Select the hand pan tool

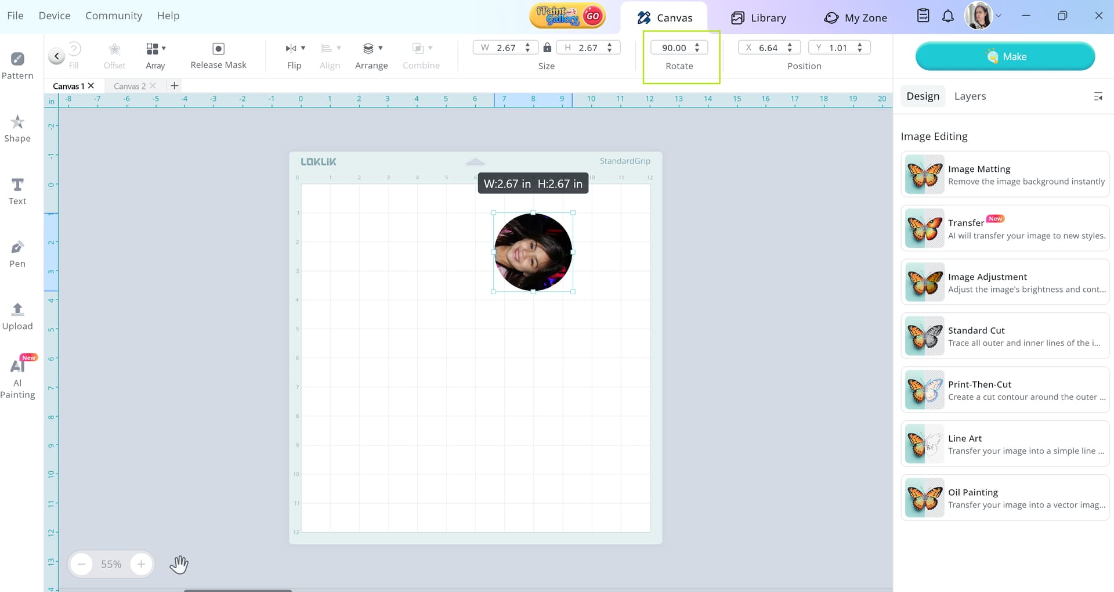tap(179, 564)
